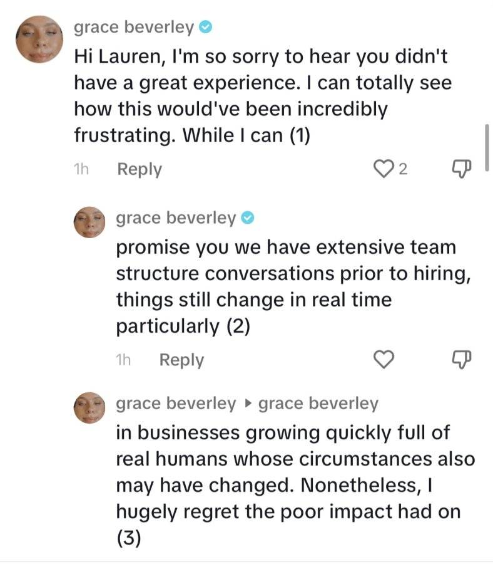Click like count 2 on first comment
This screenshot has width=493, height=564.
click(404, 169)
